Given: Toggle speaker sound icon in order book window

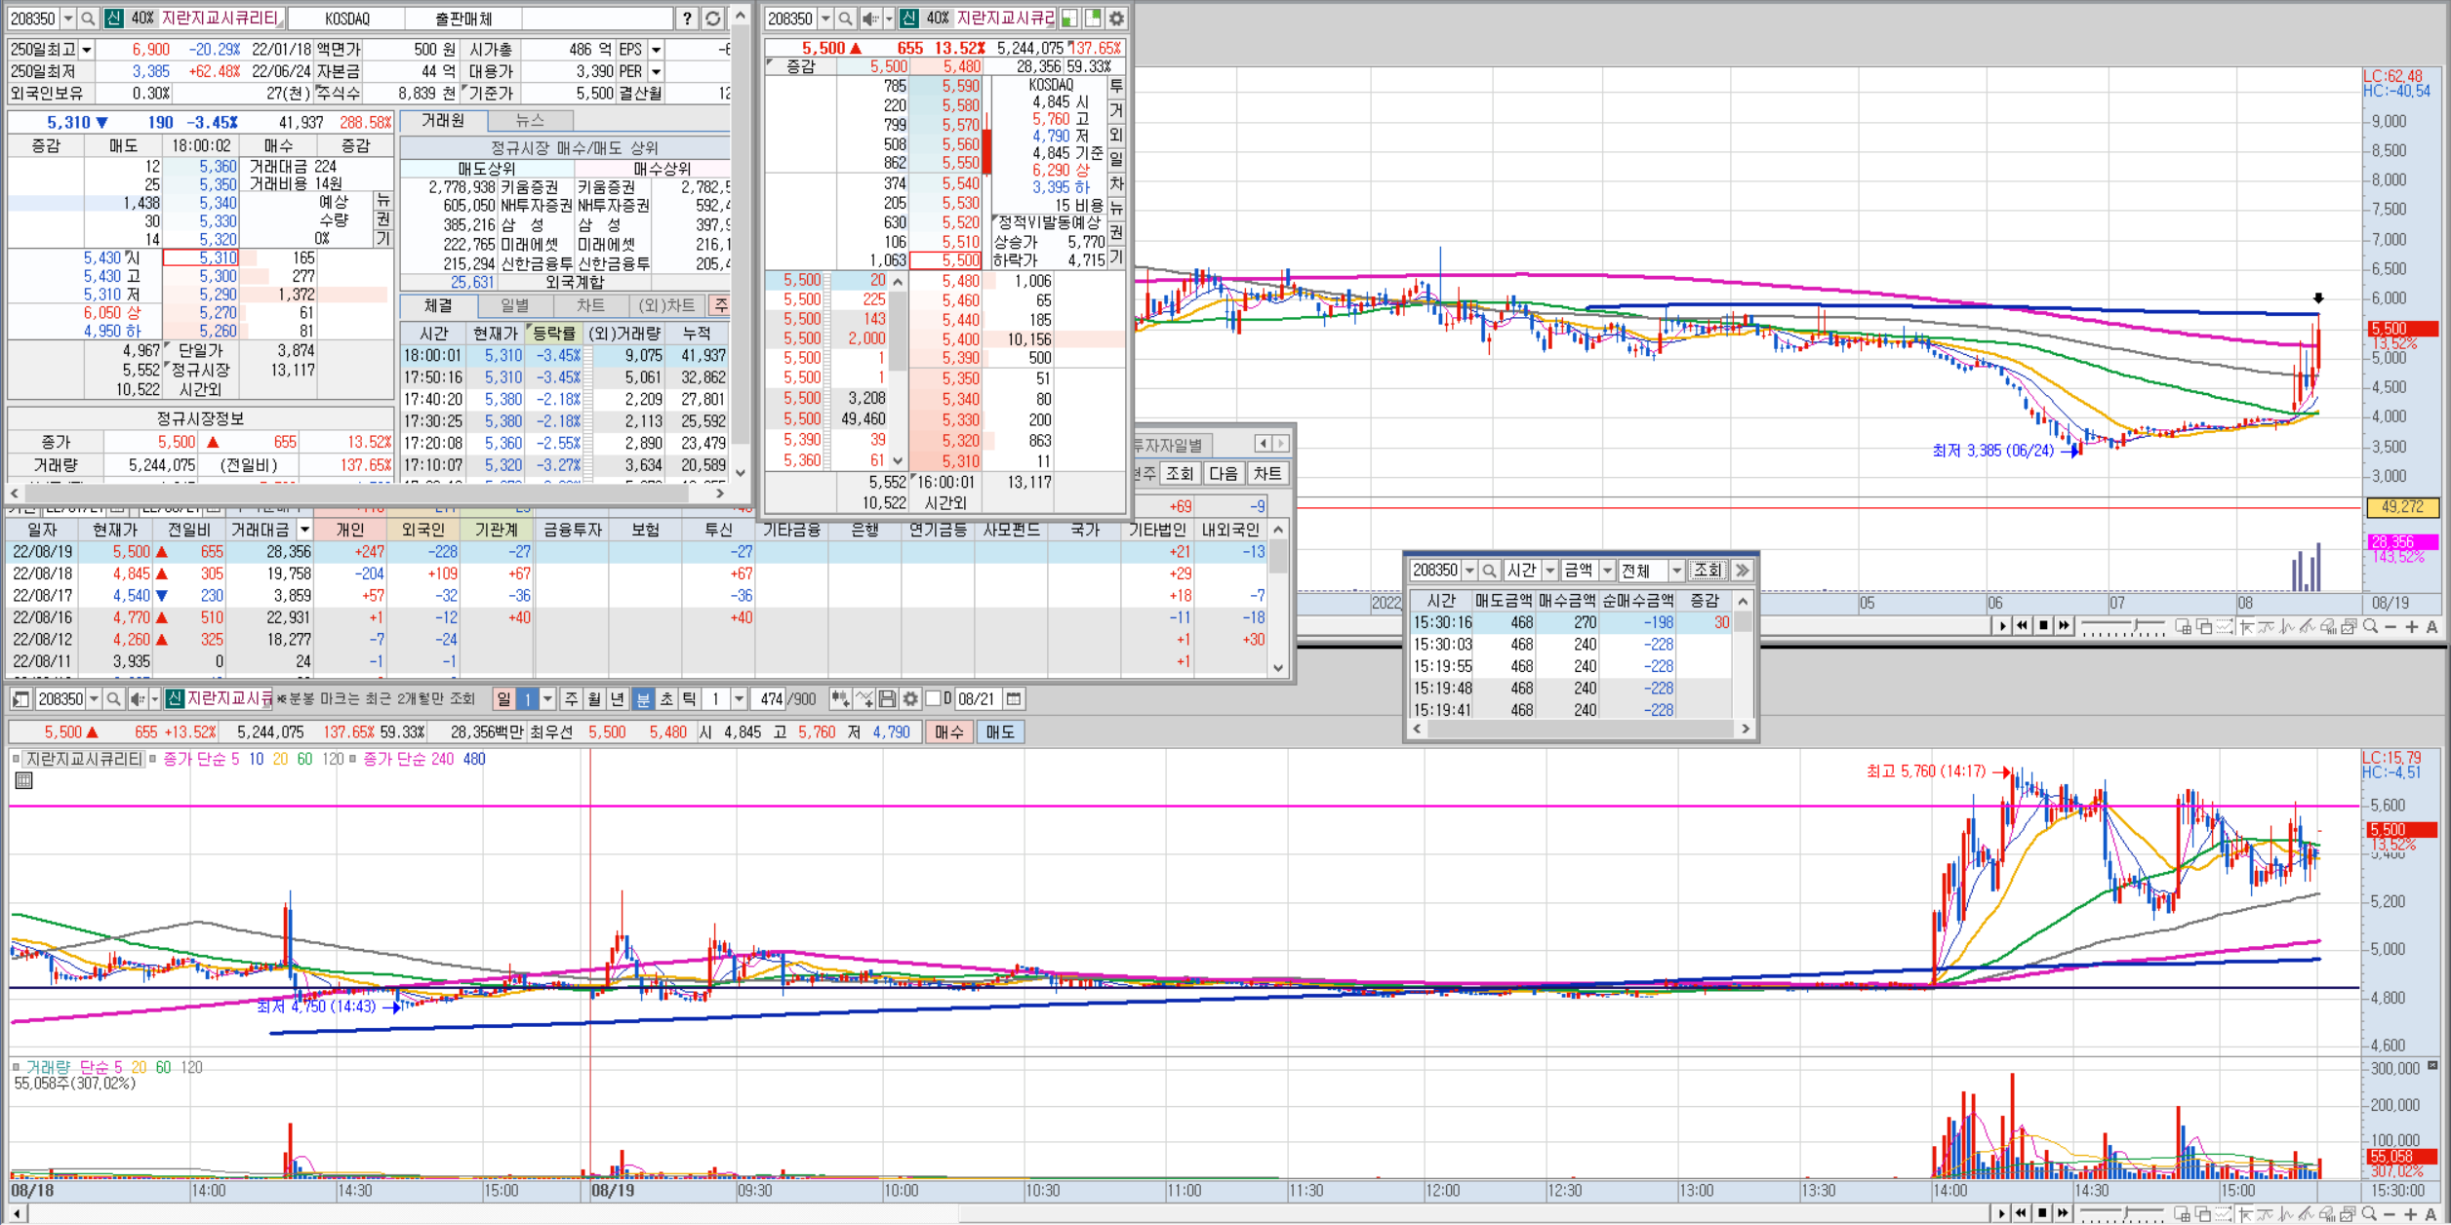Looking at the screenshot, I should pyautogui.click(x=869, y=19).
